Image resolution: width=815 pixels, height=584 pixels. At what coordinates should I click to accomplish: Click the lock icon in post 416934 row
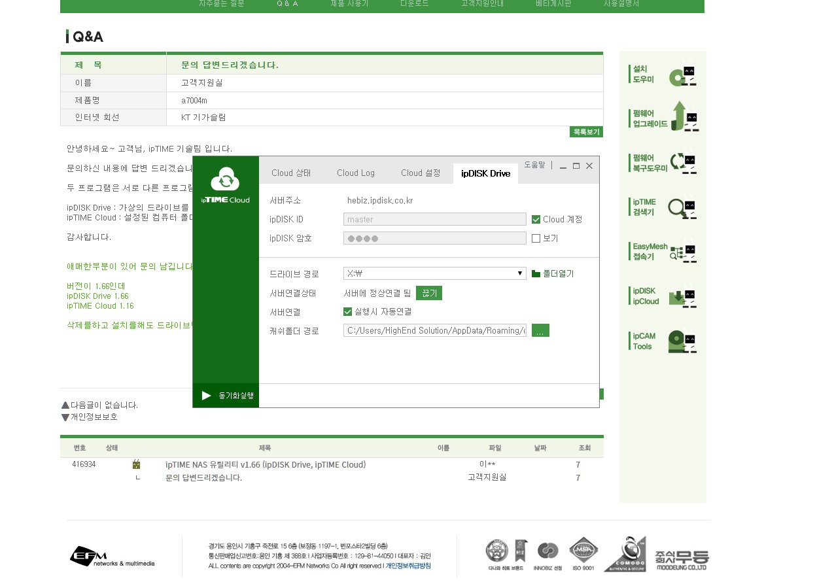(x=136, y=464)
